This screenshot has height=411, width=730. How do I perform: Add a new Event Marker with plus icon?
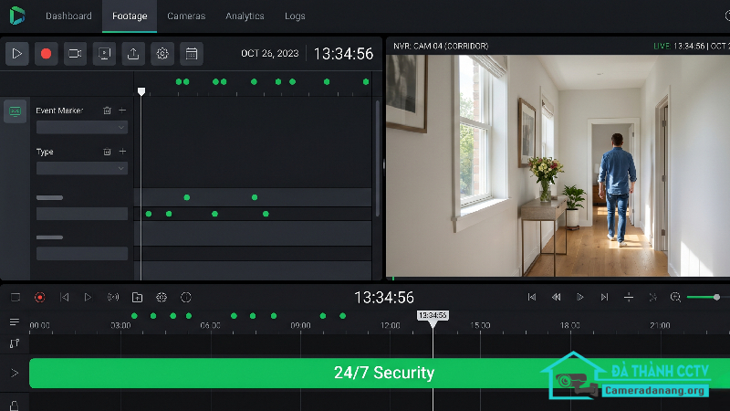point(122,111)
